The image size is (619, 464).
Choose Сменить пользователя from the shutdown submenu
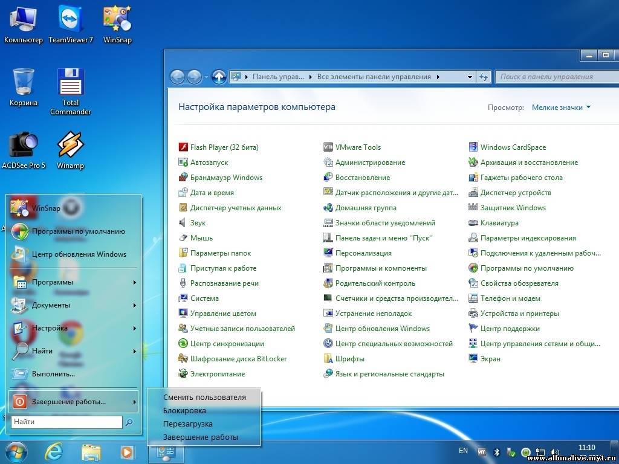point(204,398)
